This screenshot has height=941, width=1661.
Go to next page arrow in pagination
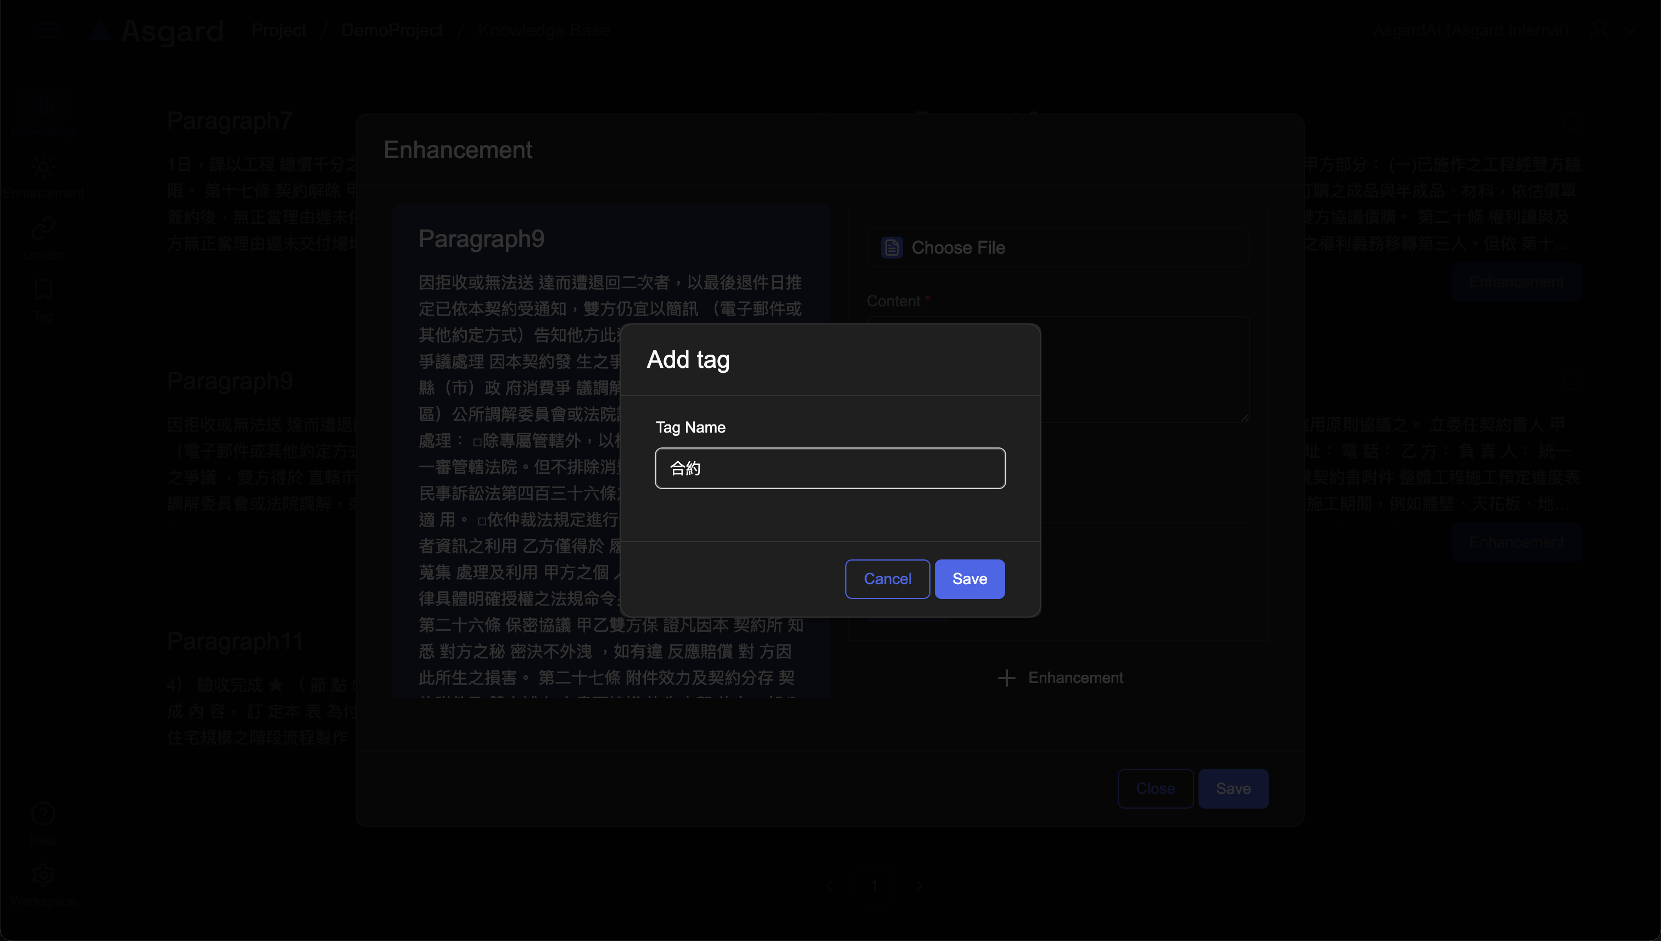919,886
